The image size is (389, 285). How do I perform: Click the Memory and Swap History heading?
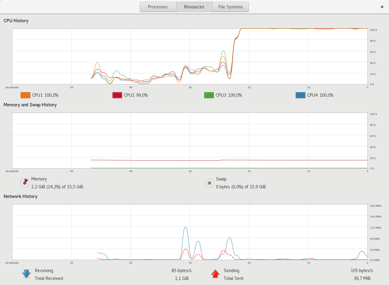coord(30,105)
